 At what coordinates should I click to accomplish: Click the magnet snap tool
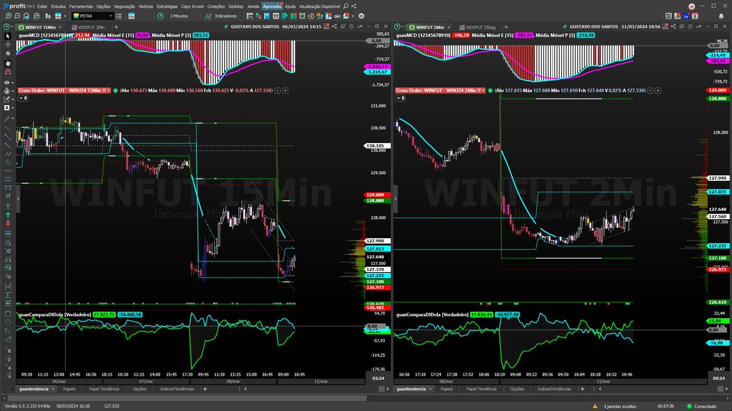[8, 72]
